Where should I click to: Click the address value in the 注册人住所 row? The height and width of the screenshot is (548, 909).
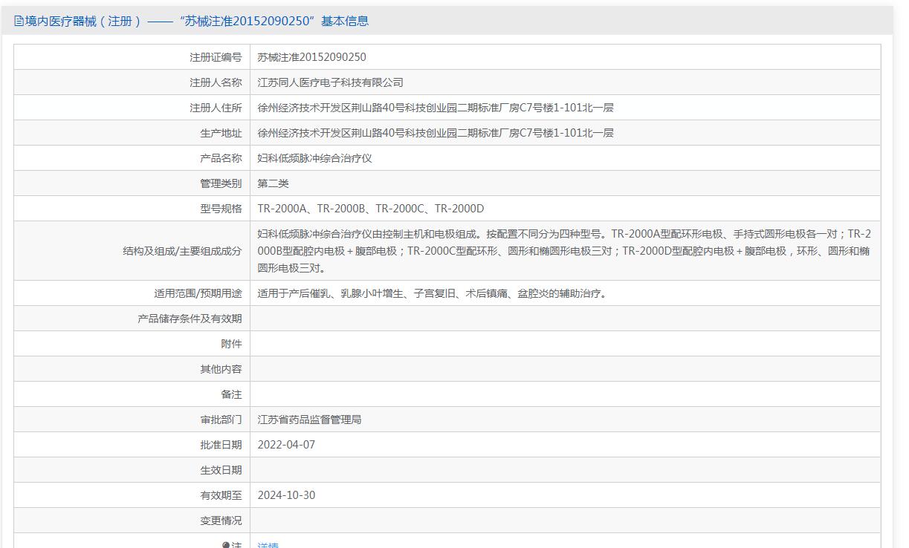pos(436,108)
